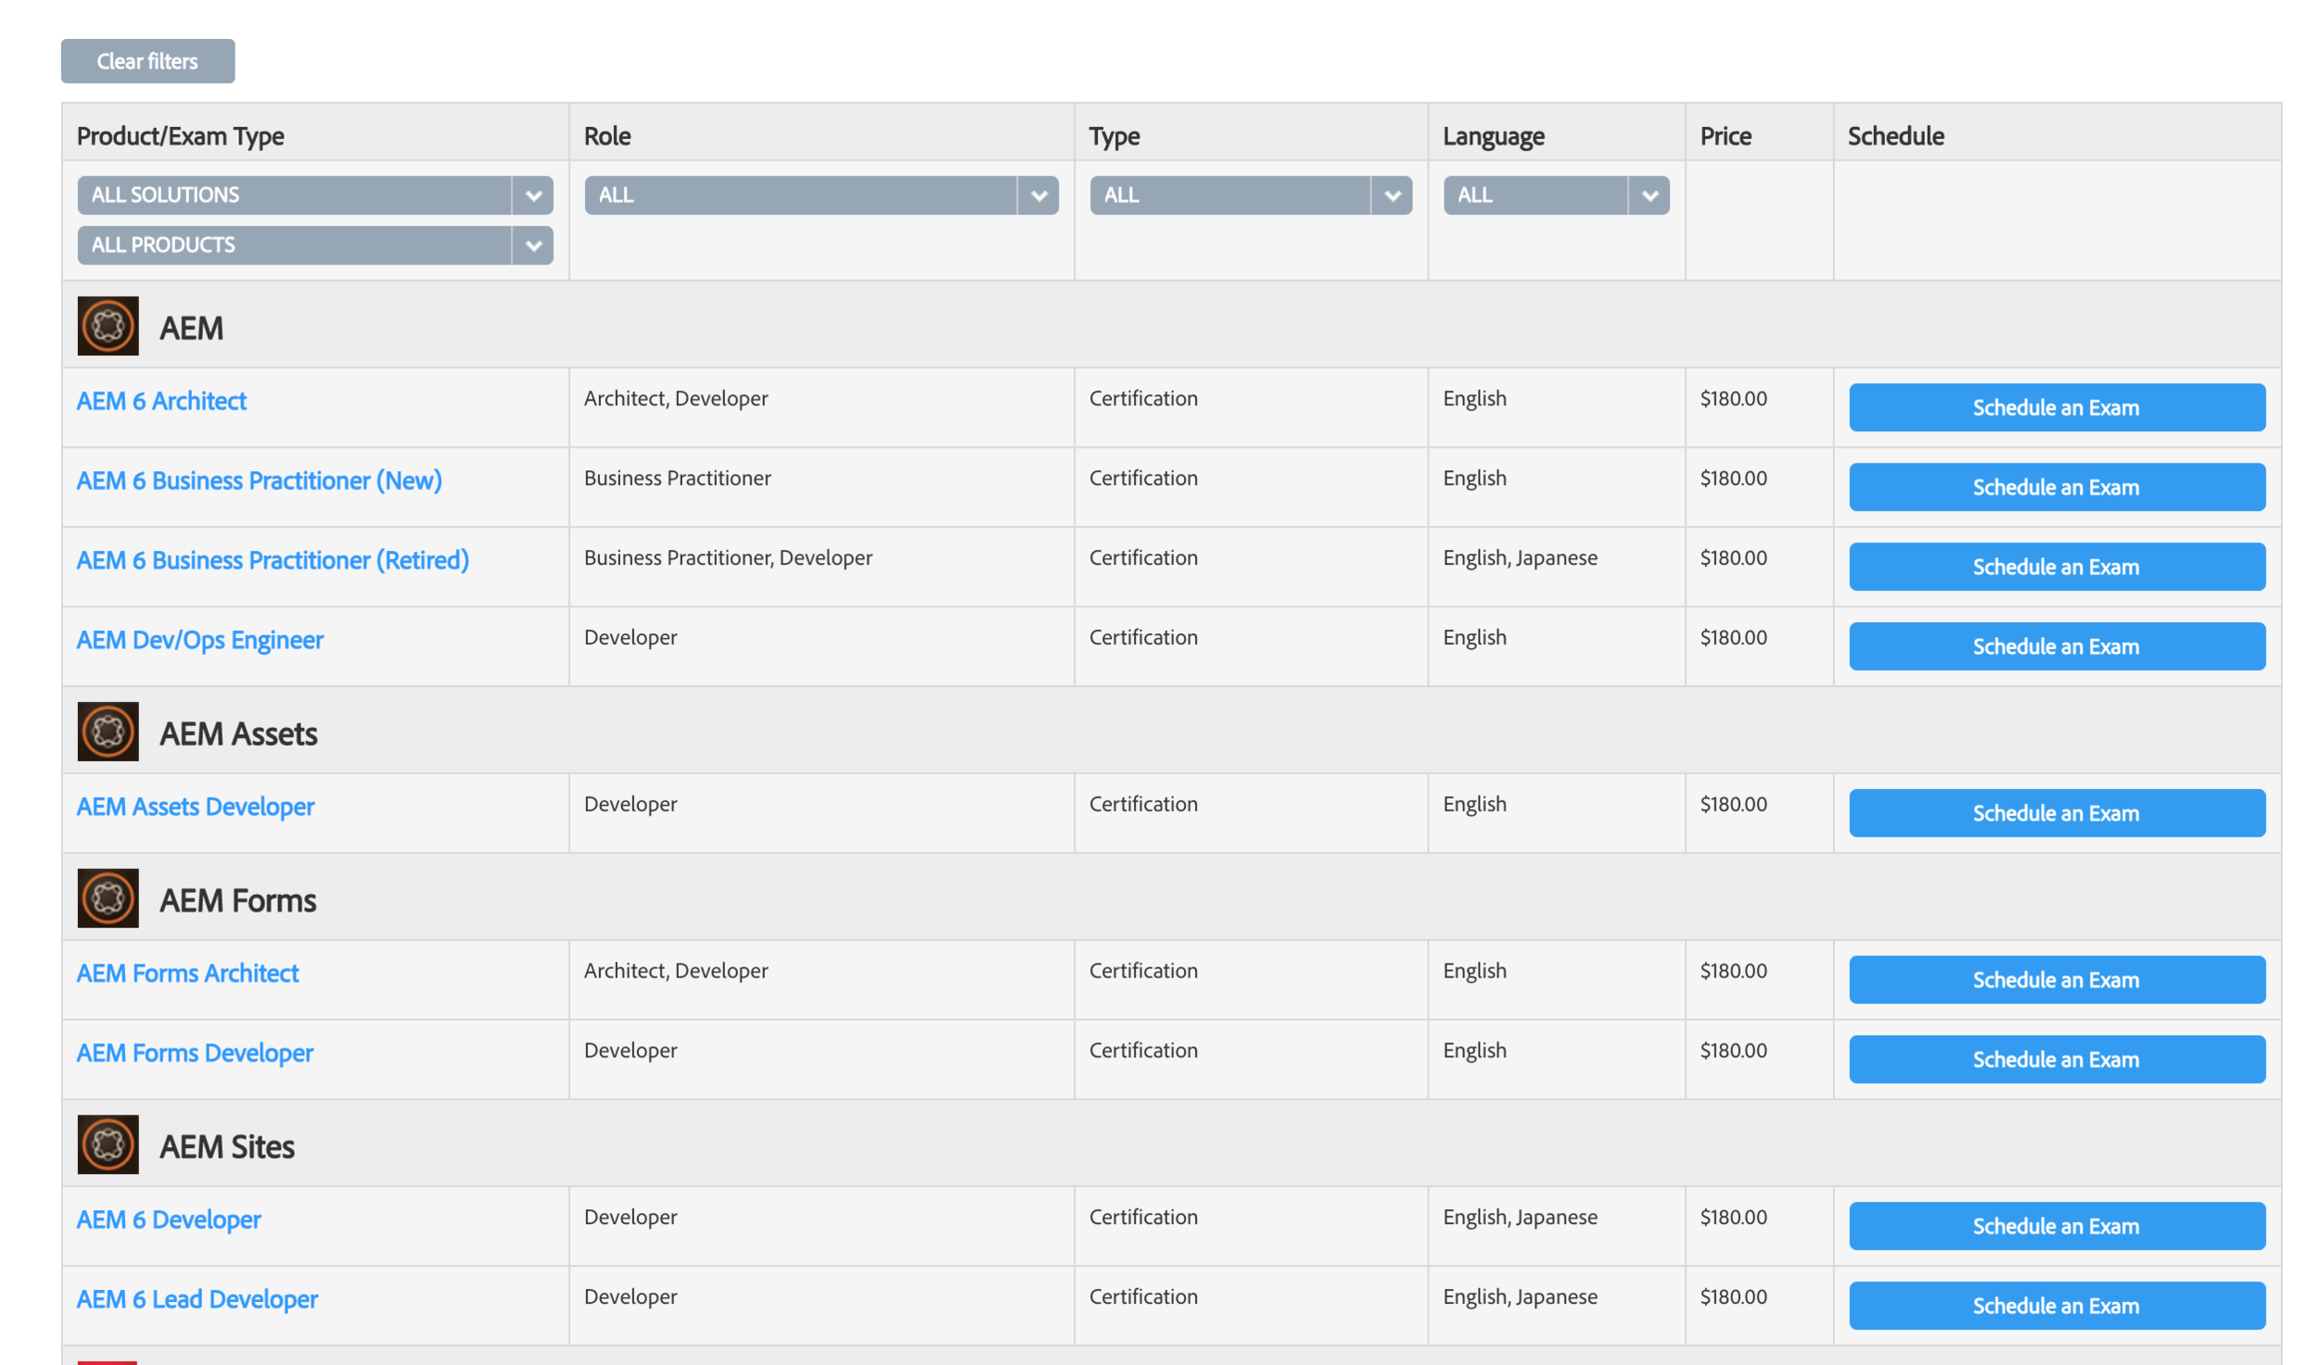Open the AEM Dev/Ops Engineer link
This screenshot has width=2318, height=1365.
point(199,640)
